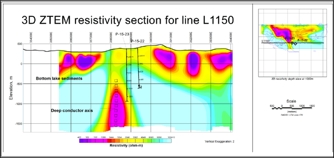Click the topmost square marker of the conductor axis
The width and height of the screenshot is (334, 158).
coord(116,81)
